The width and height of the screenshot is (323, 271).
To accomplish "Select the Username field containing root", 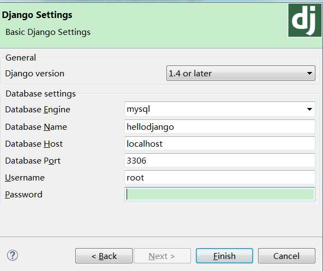I will click(219, 178).
